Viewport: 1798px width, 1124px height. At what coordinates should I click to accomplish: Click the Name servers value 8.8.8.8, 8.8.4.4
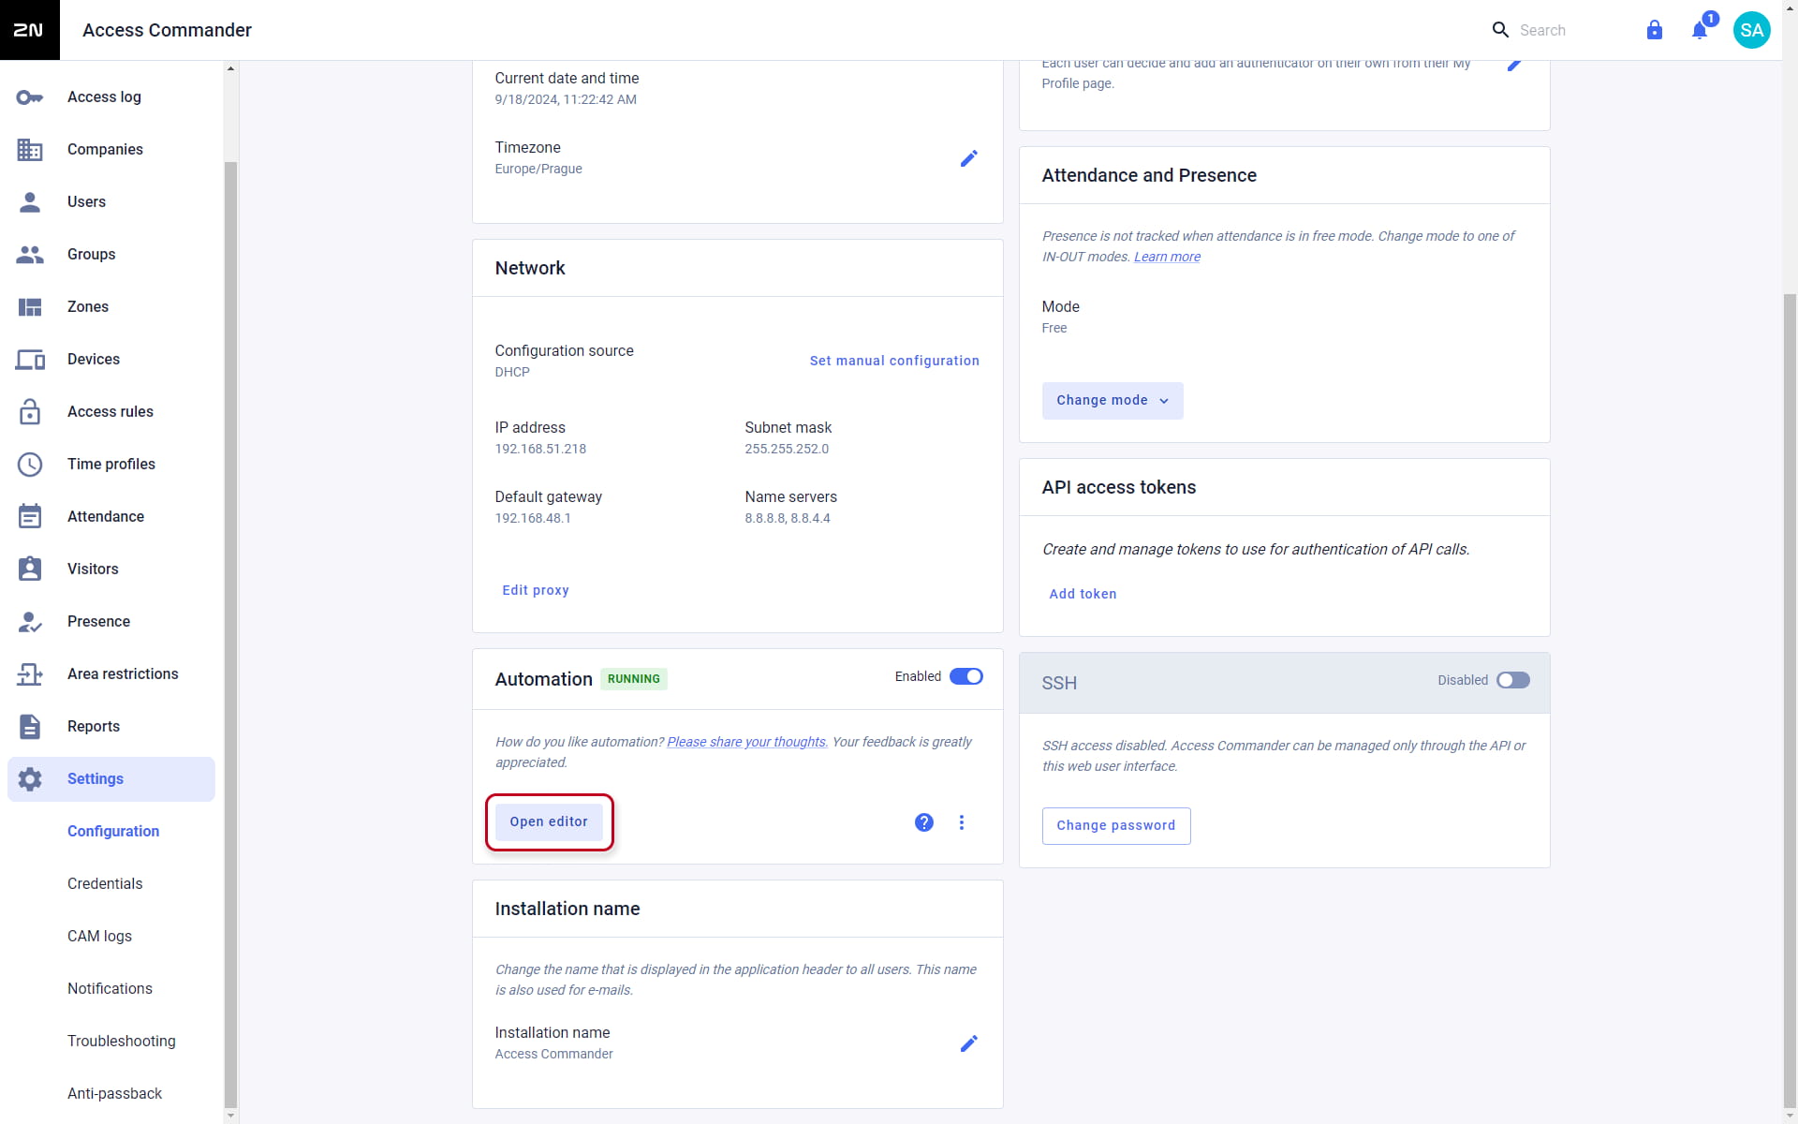788,519
